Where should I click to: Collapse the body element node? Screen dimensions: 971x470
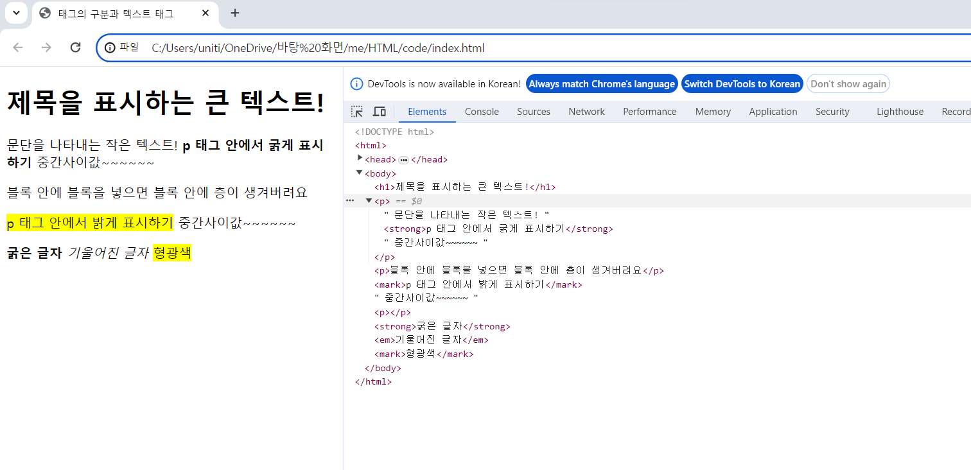[359, 173]
